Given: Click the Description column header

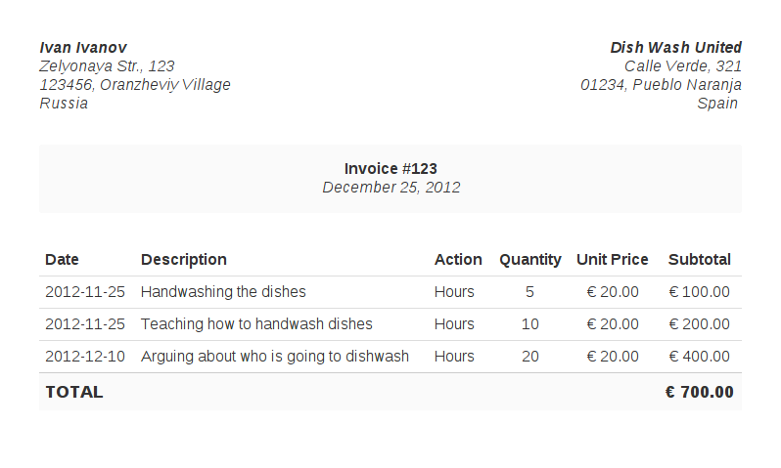Looking at the screenshot, I should pos(184,260).
